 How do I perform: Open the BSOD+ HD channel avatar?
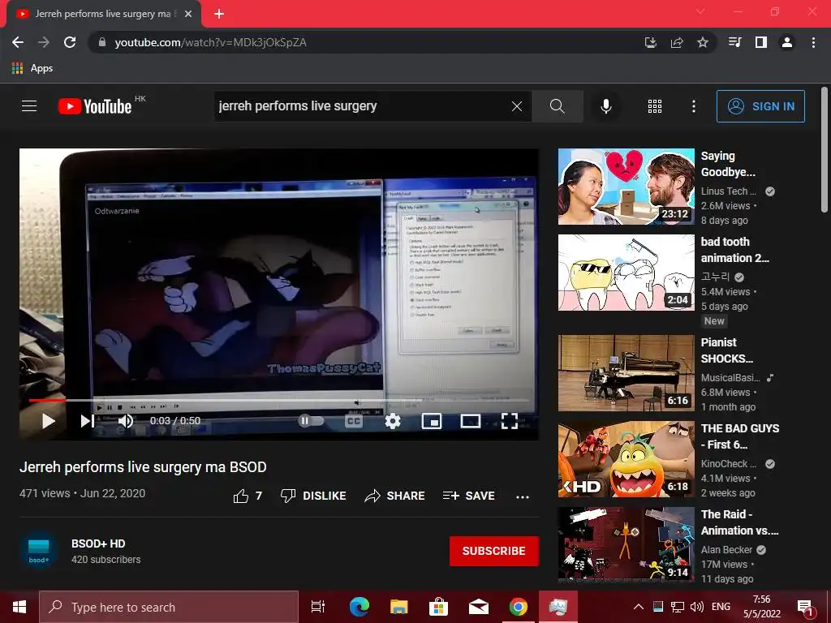tap(38, 551)
